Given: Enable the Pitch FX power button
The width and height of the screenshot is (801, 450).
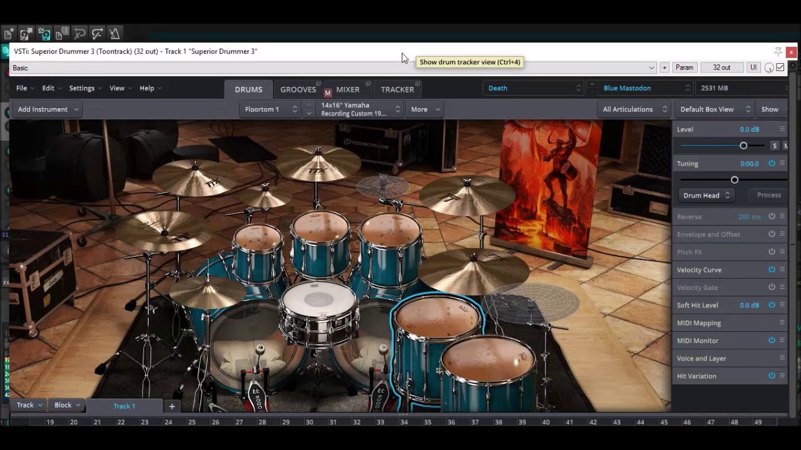Looking at the screenshot, I should coord(772,251).
